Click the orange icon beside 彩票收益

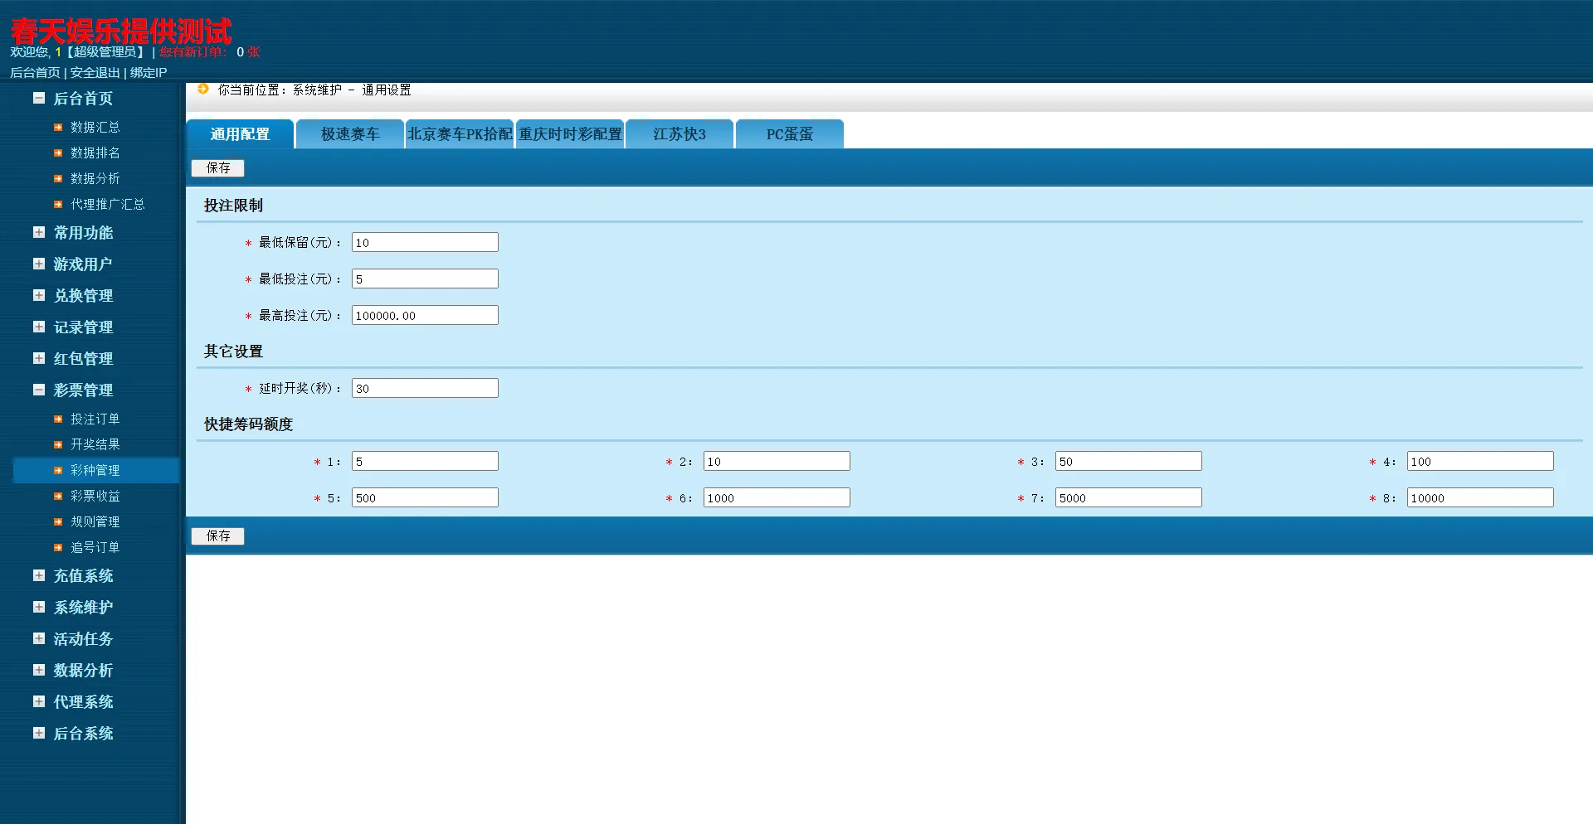click(x=58, y=496)
